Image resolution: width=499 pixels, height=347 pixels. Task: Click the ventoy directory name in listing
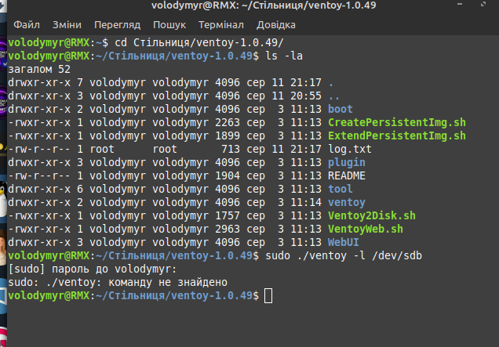coord(347,202)
